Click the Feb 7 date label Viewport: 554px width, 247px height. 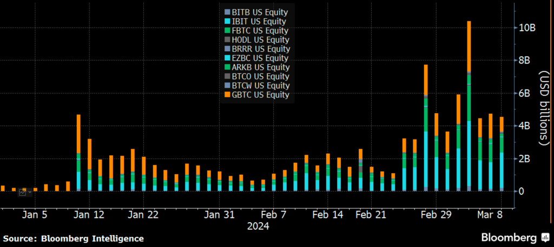273,215
